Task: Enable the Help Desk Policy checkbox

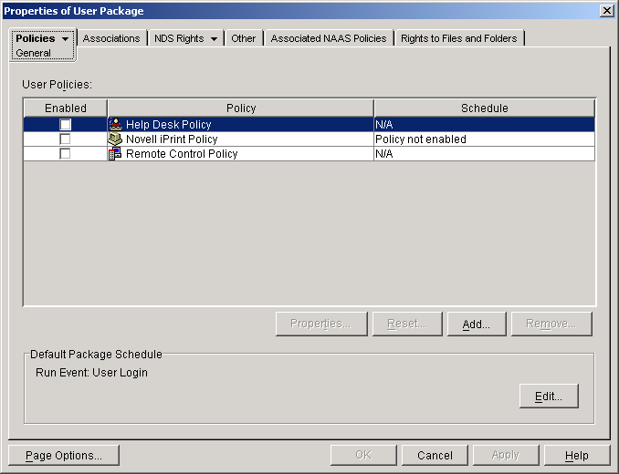Action: point(65,125)
